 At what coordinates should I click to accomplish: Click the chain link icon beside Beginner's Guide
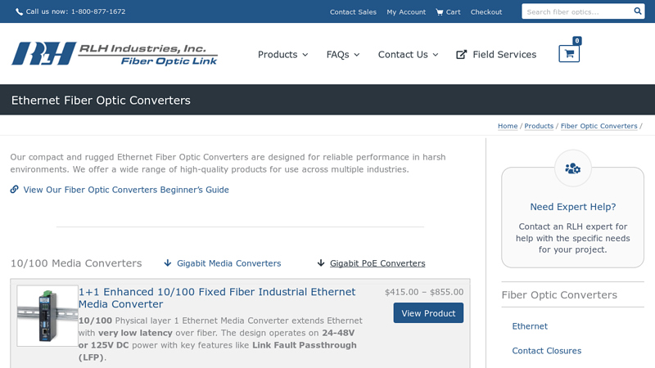click(x=15, y=190)
